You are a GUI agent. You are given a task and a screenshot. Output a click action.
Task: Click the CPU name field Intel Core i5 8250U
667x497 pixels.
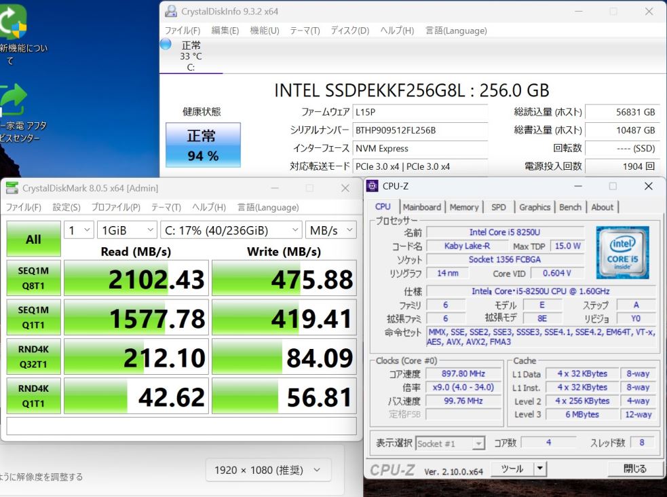click(505, 232)
